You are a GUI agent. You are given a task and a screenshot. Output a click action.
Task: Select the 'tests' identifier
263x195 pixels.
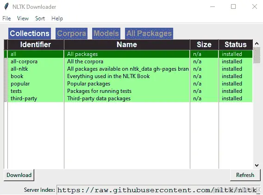16,91
